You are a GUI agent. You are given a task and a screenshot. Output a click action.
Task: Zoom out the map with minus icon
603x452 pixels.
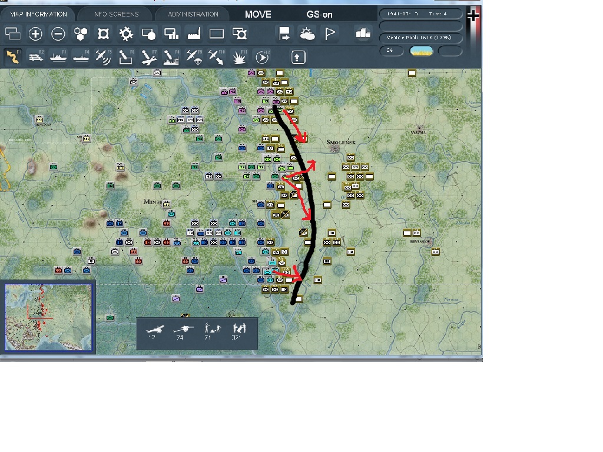tap(58, 34)
